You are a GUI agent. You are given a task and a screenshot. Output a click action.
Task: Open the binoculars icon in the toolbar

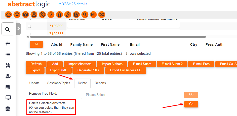[x=17, y=14]
